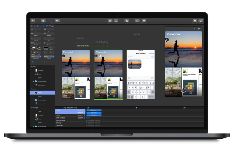Open the Vertical Drag dropdown

coord(49,57)
